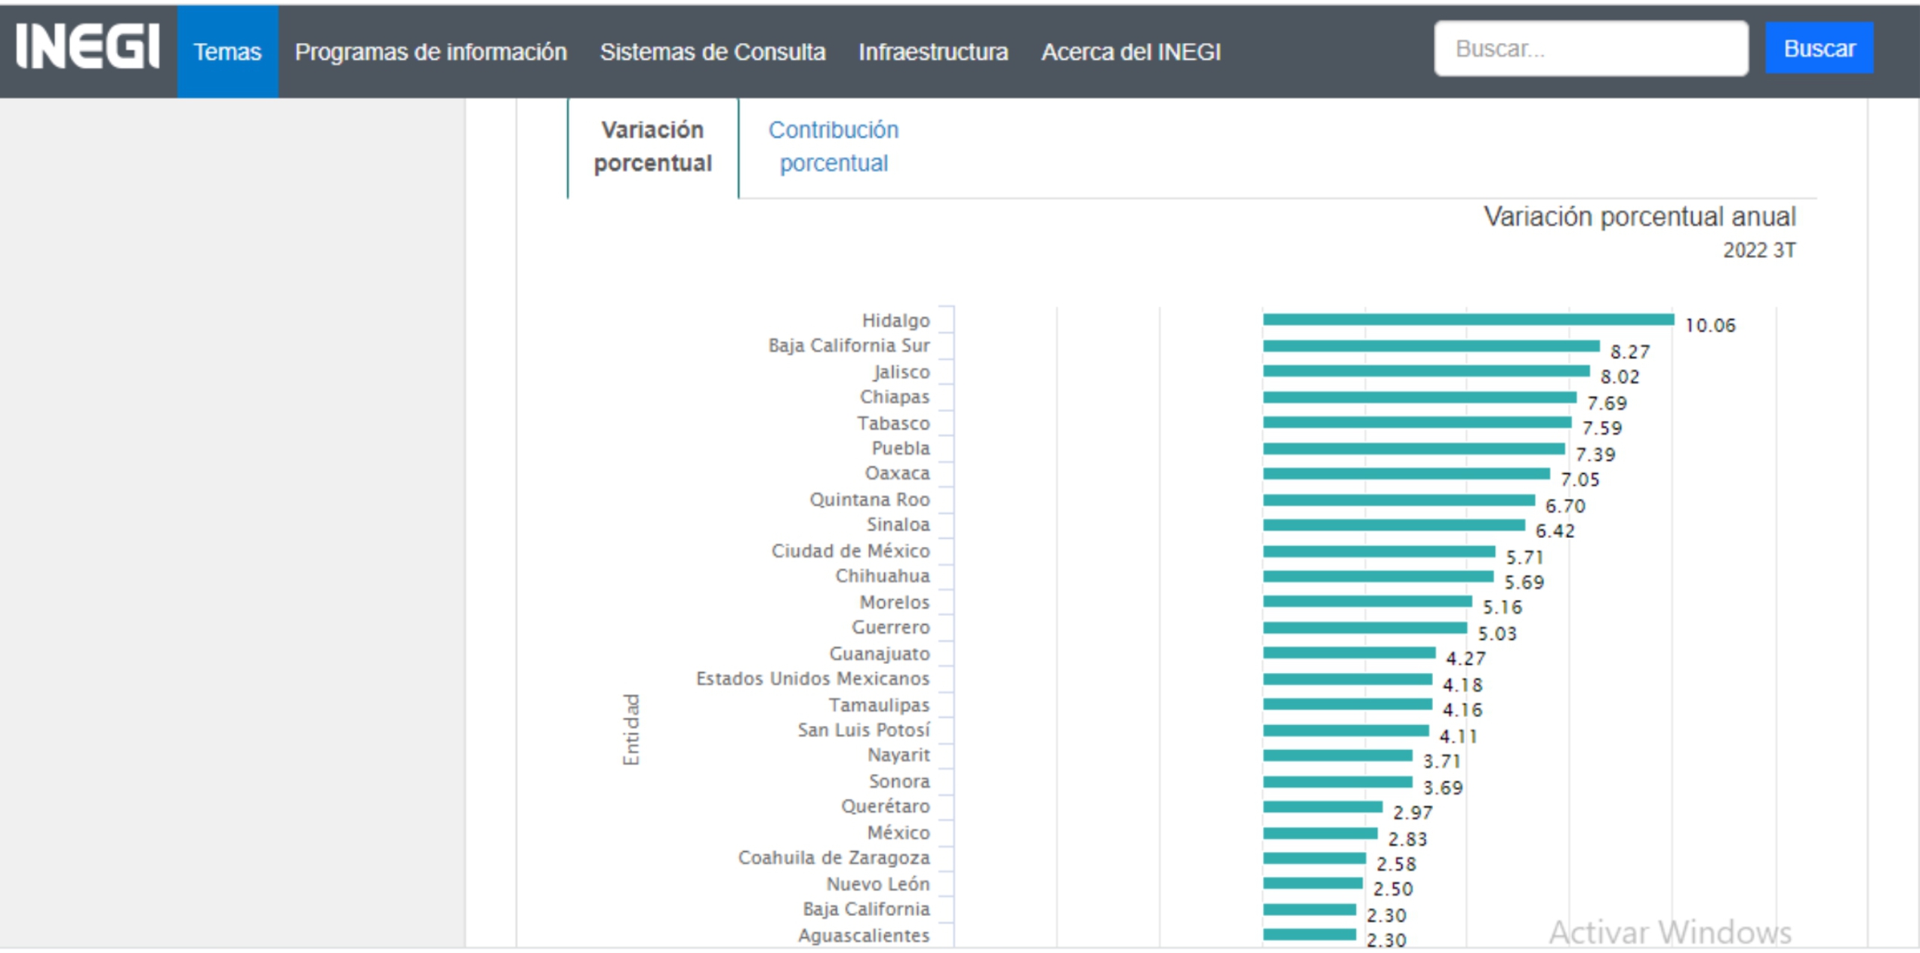Click the Buscar search field
Image resolution: width=1920 pixels, height=953 pixels.
click(1590, 49)
